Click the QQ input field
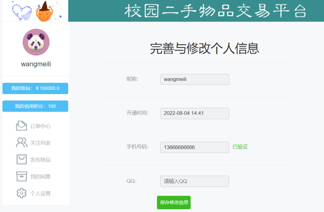The width and height of the screenshot is (324, 212). click(195, 181)
